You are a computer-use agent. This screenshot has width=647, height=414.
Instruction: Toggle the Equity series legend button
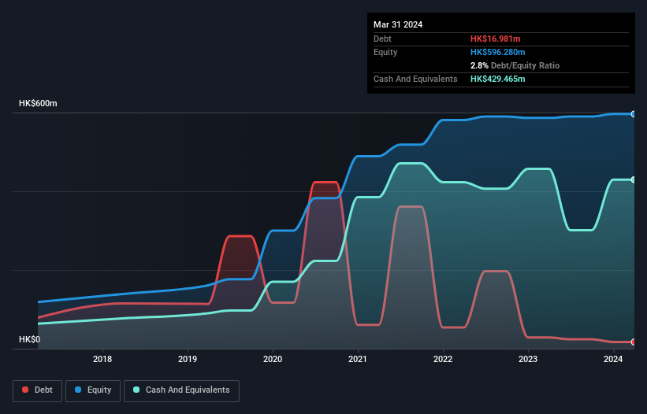pos(93,390)
